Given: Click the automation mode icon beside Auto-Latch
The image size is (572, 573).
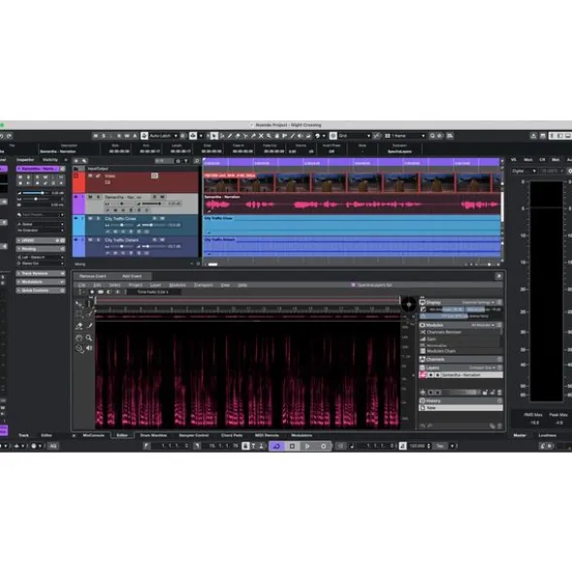Looking at the screenshot, I should 144,136.
